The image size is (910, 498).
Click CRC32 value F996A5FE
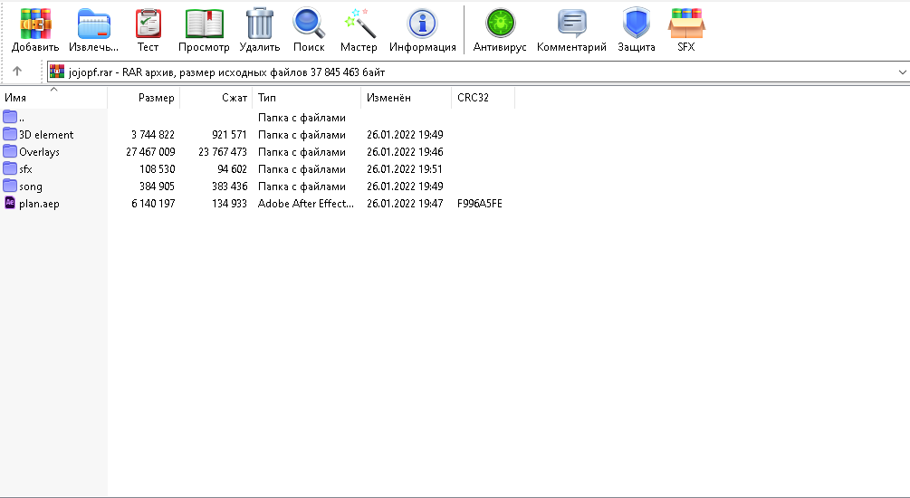coord(479,204)
